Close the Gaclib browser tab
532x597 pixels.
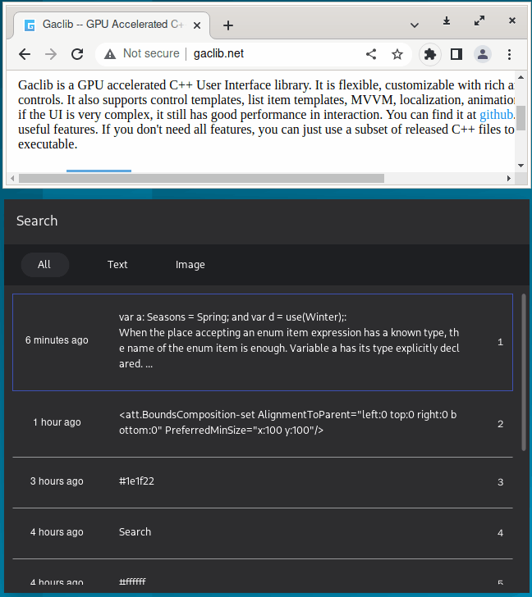tap(198, 25)
